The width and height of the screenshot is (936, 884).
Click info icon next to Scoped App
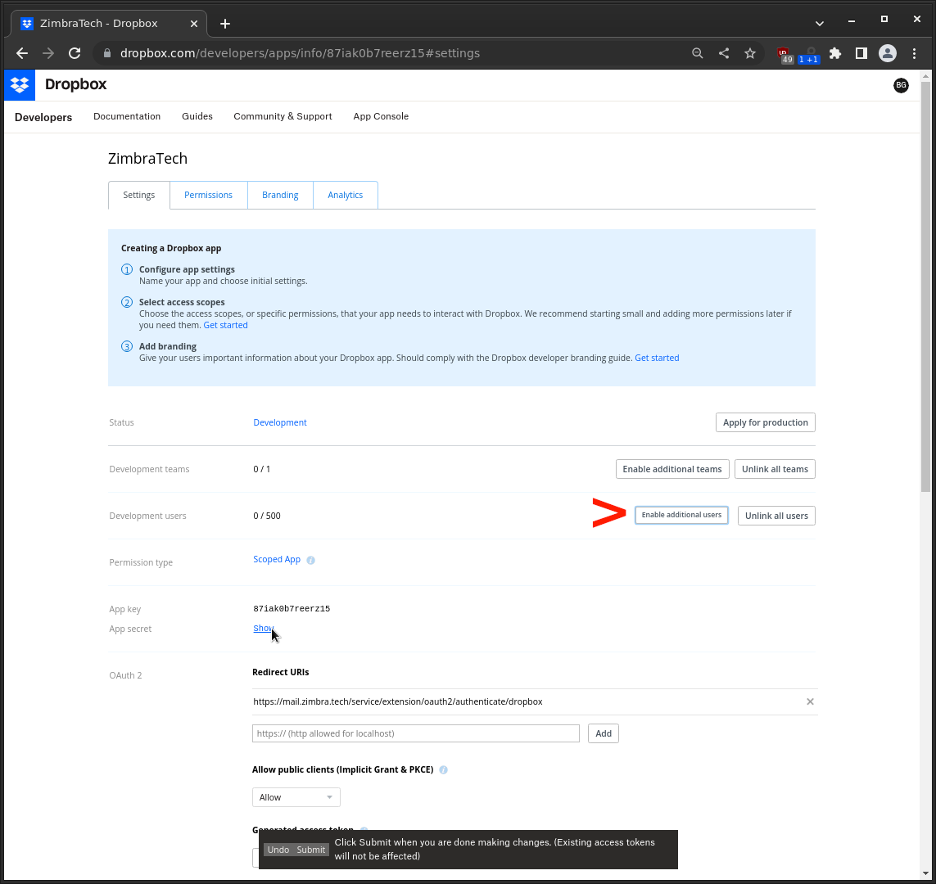point(310,560)
